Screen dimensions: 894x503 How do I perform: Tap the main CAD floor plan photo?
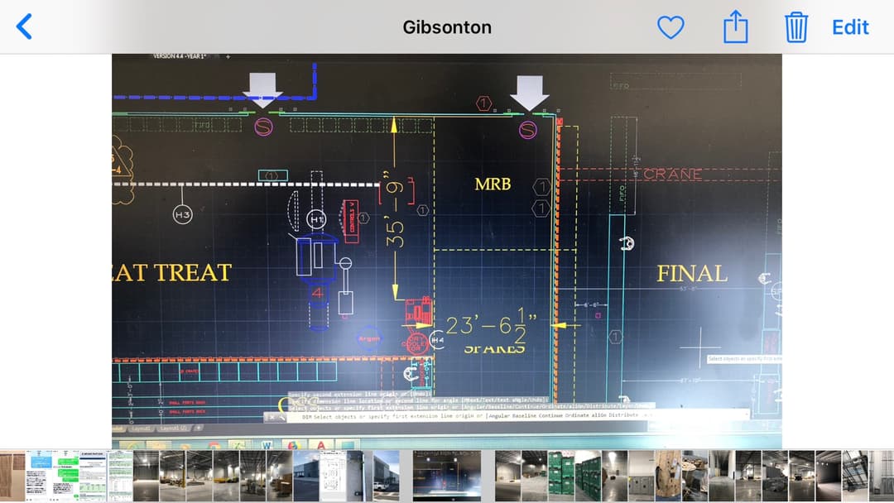447,251
